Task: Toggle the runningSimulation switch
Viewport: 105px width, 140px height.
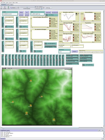Action: [88, 65]
